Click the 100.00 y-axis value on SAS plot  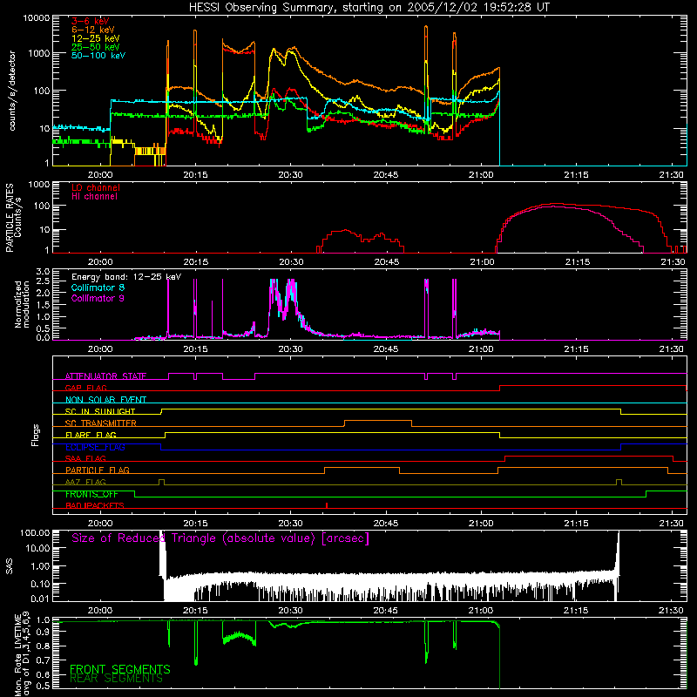[x=35, y=532]
